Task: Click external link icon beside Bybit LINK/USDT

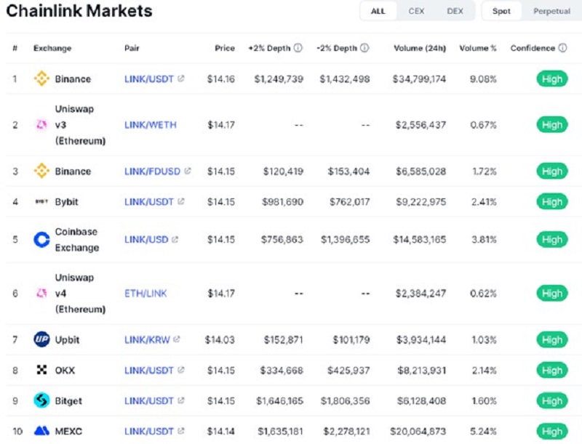Action: click(180, 201)
